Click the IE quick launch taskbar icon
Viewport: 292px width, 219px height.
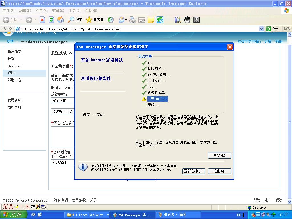pyautogui.click(x=40, y=215)
